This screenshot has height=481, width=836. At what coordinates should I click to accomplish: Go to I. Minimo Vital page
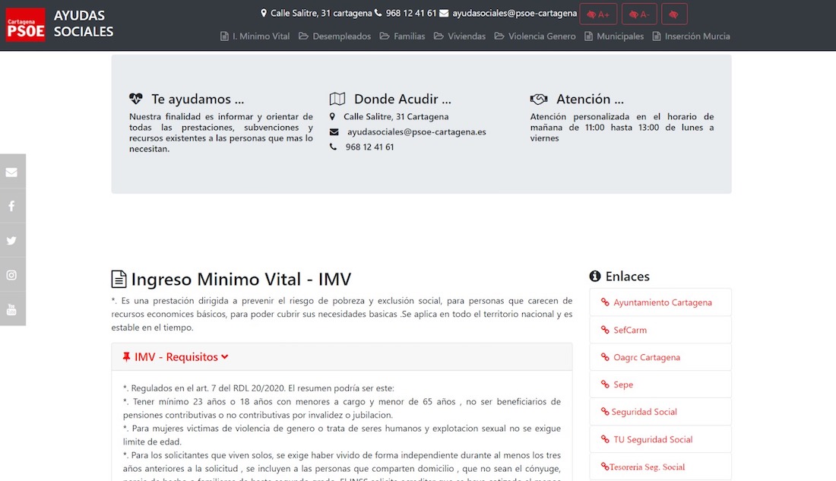[x=255, y=36]
